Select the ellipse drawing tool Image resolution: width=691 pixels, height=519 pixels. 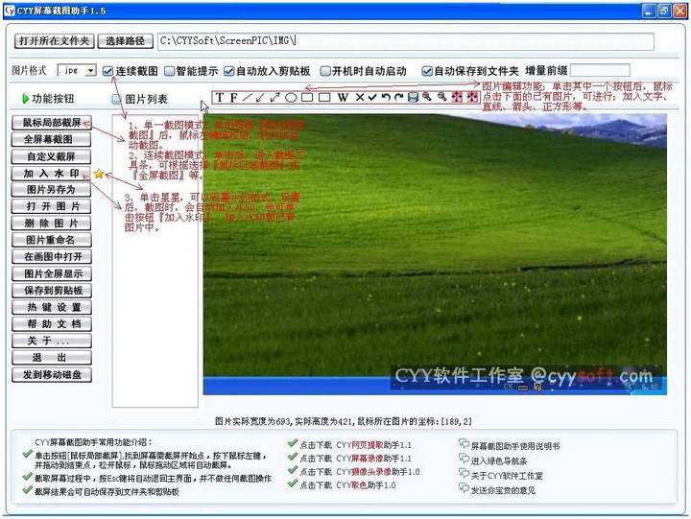(291, 97)
